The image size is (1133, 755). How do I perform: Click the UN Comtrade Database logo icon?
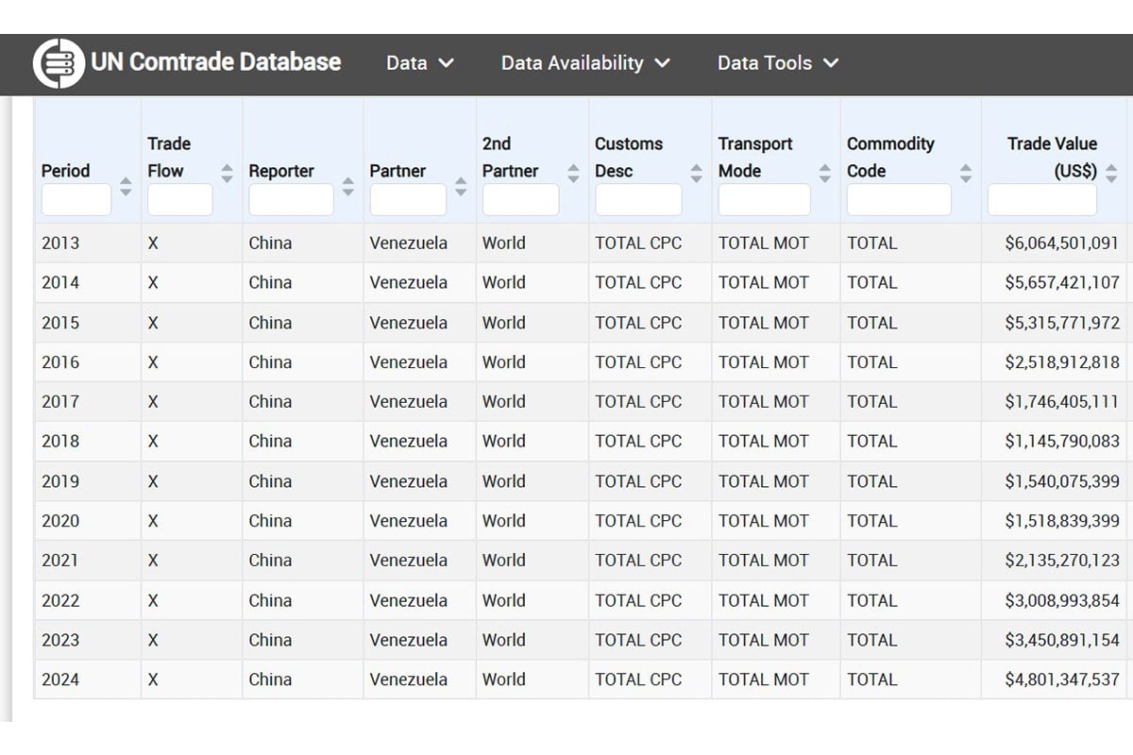pos(59,63)
